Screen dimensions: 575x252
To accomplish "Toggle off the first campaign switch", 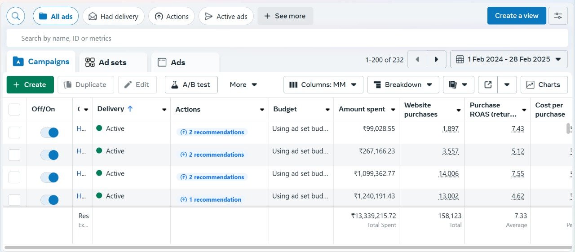I will click(49, 133).
